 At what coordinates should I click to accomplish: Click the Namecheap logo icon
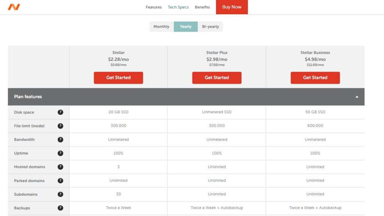[x=14, y=7]
